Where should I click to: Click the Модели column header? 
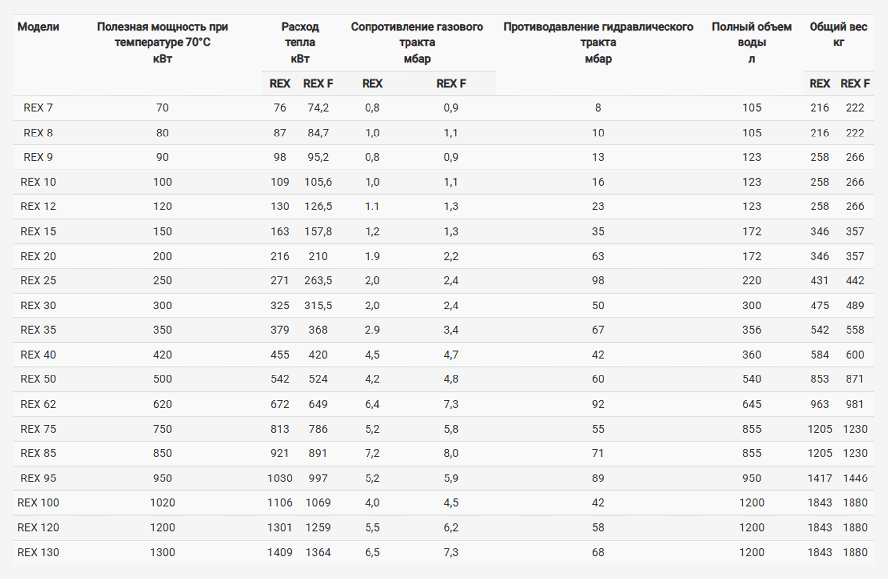pos(38,27)
